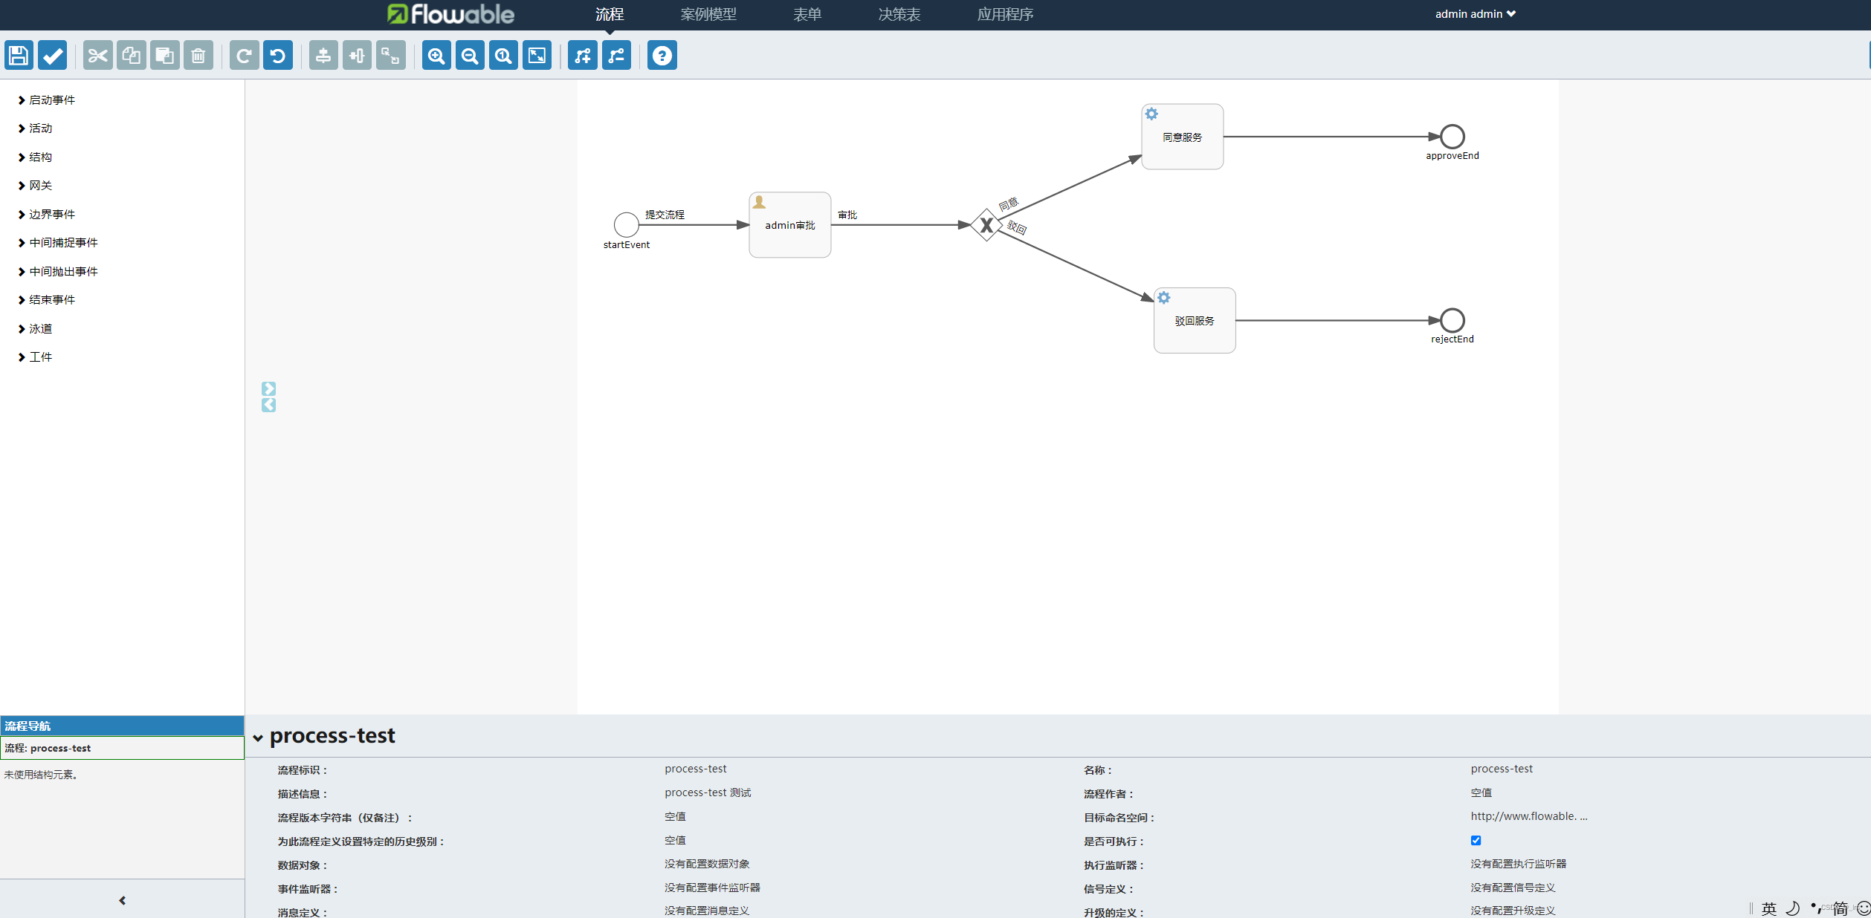Select the Cut tool in the toolbar

tap(97, 55)
